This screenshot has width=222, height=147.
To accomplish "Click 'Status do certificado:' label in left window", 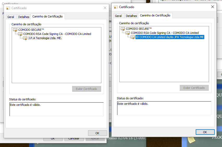I will [x=23, y=99].
